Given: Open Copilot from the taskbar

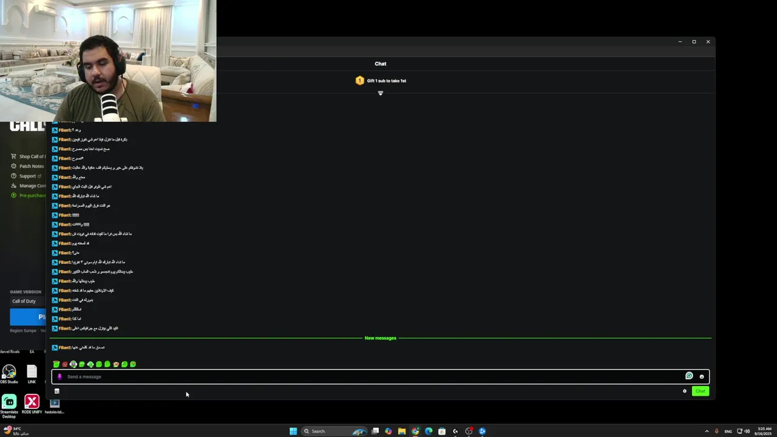Looking at the screenshot, I should point(388,431).
